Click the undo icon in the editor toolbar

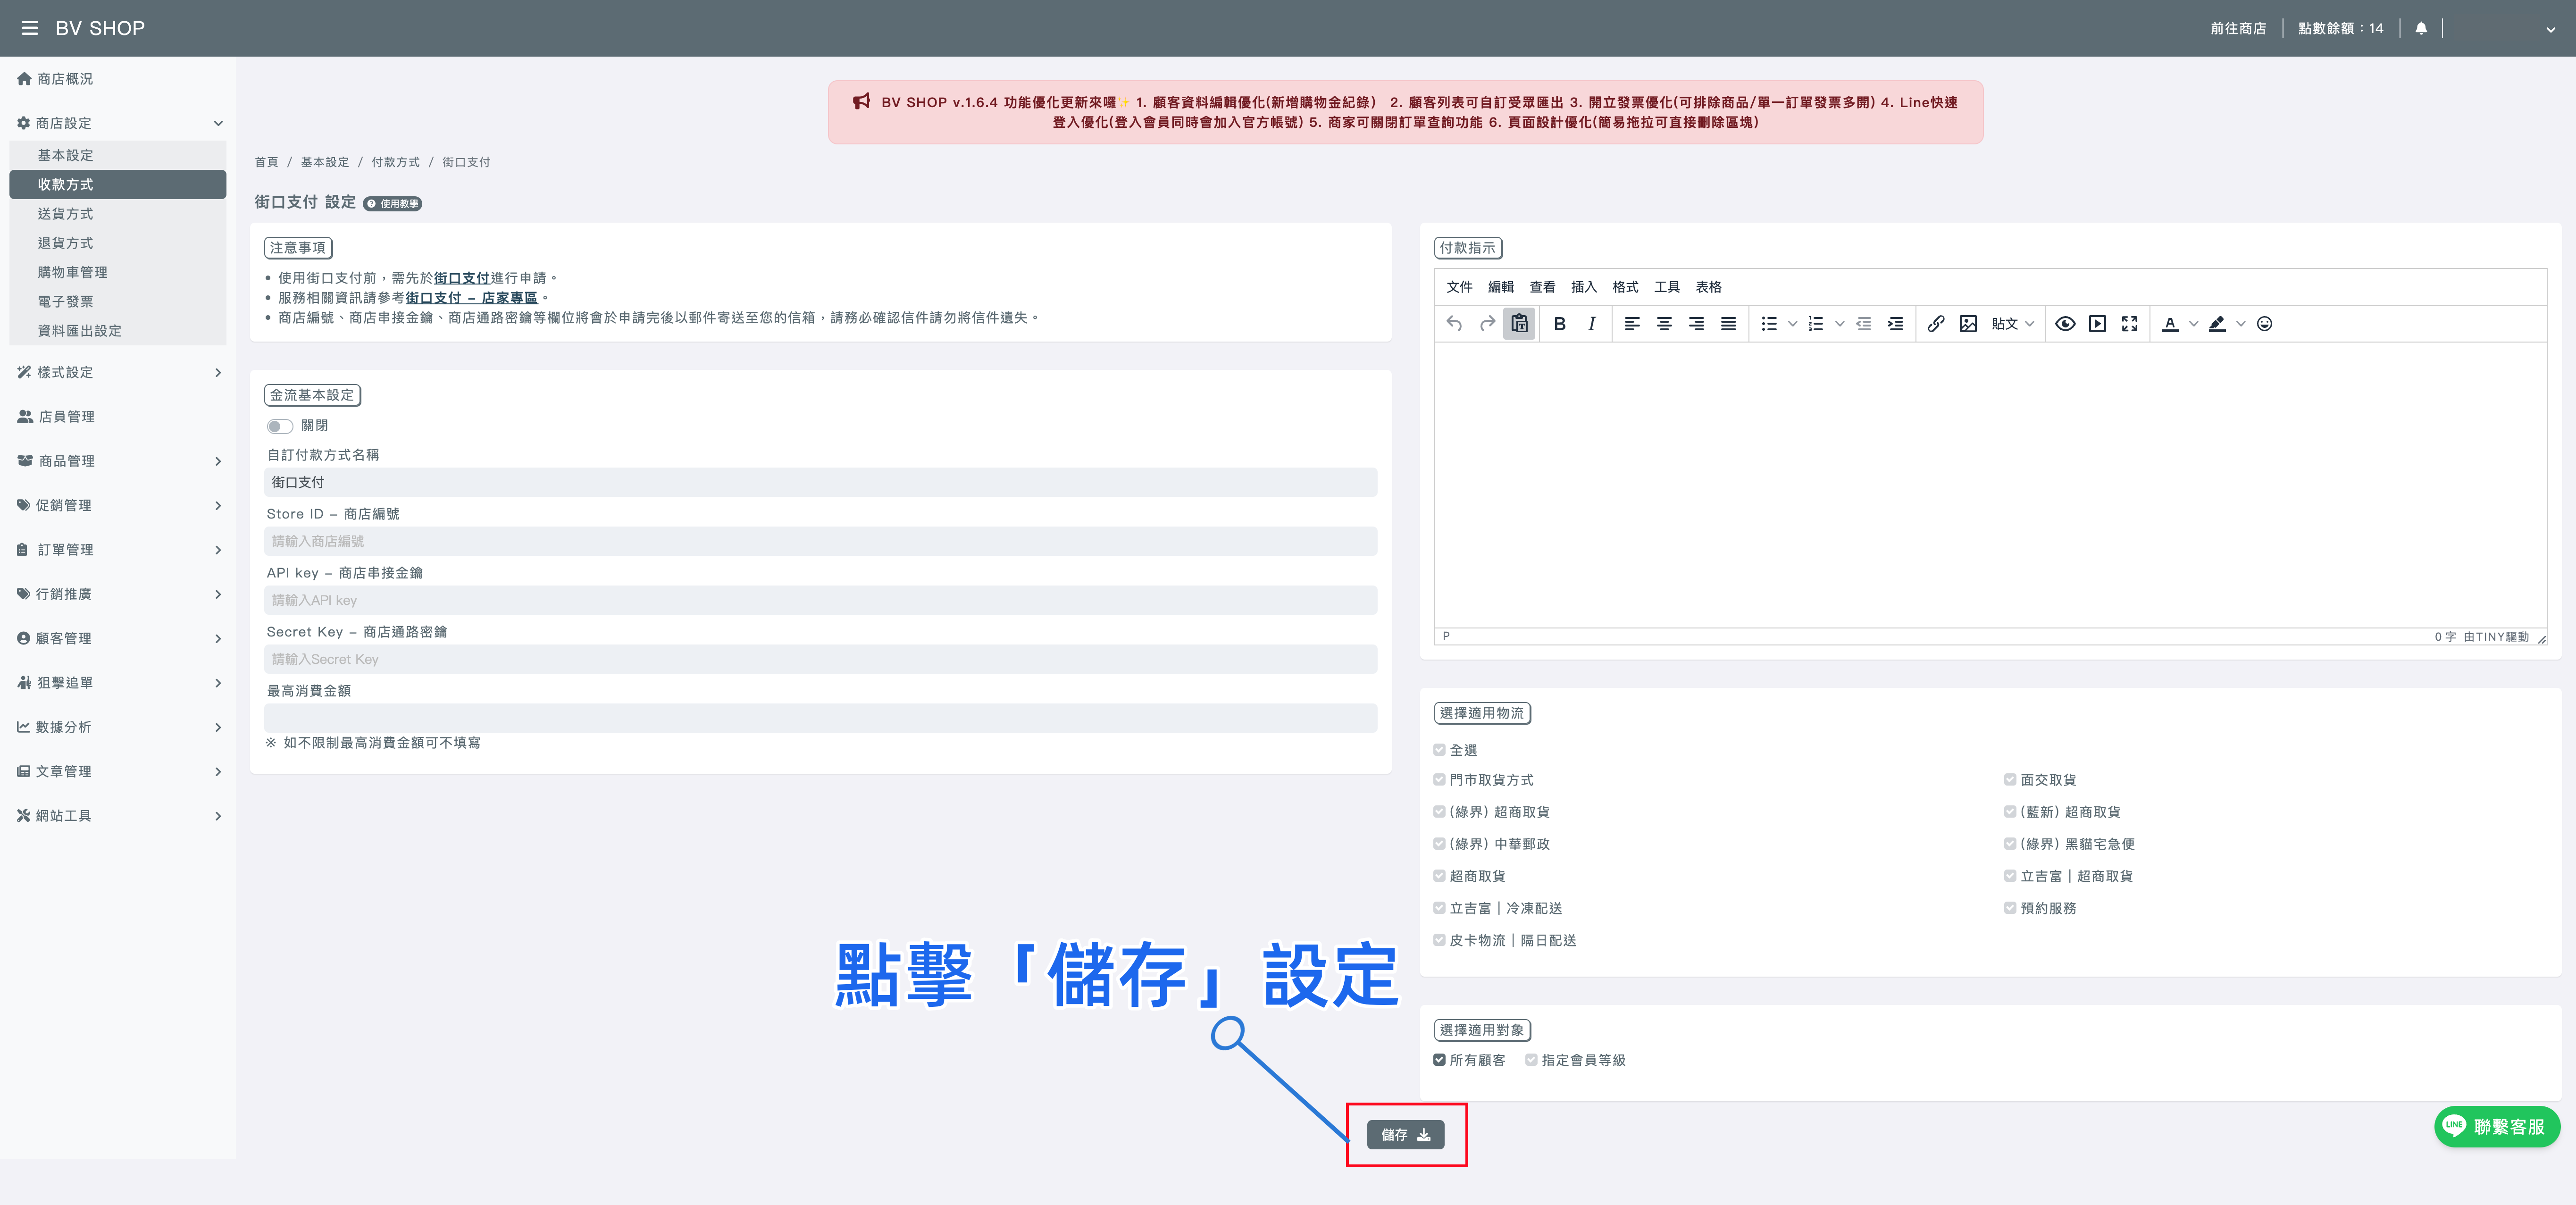click(x=1454, y=324)
